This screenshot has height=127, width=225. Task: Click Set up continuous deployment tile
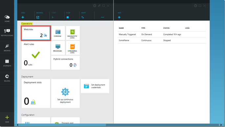pos(65,93)
